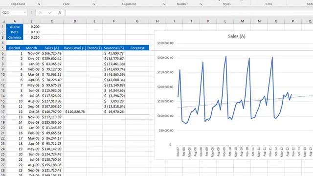The width and height of the screenshot is (313, 176).
Task: Open the Alignment settings dialog launcher
Action: point(163,4)
